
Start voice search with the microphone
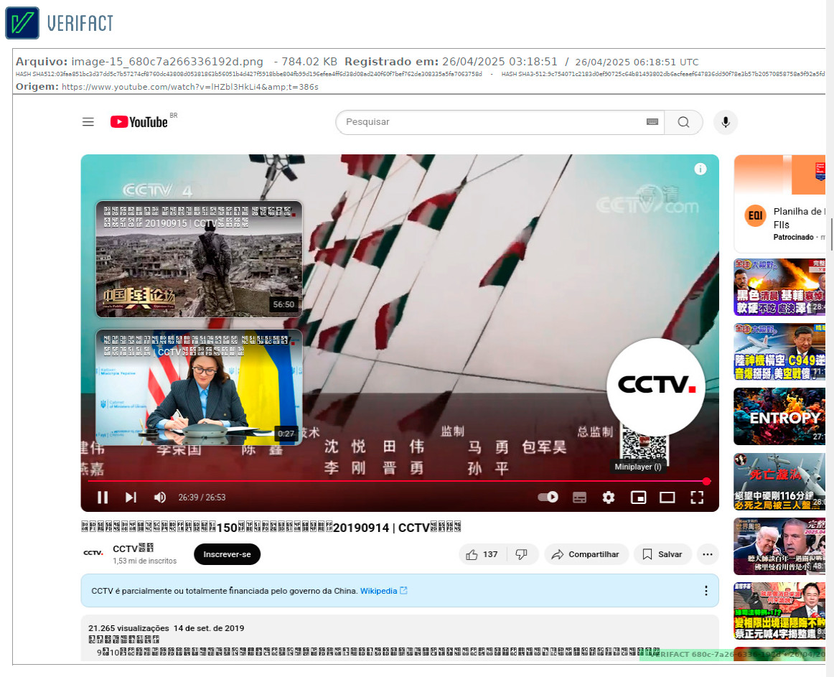[726, 123]
